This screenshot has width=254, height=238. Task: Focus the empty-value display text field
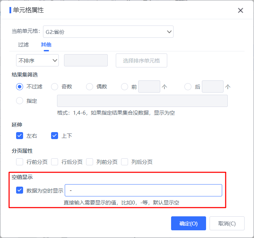[x=143, y=190]
